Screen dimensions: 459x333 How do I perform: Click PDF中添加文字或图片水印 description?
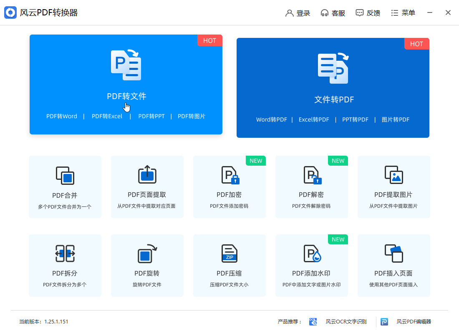click(311, 285)
